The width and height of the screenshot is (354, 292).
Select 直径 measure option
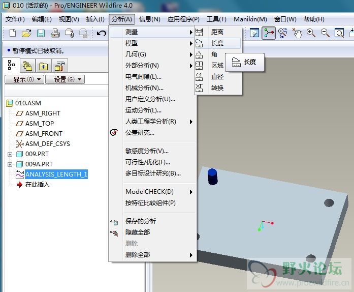pyautogui.click(x=218, y=77)
